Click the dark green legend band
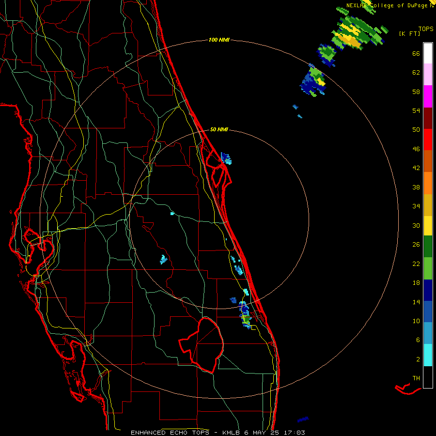This screenshot has height=436, width=436. point(428,247)
